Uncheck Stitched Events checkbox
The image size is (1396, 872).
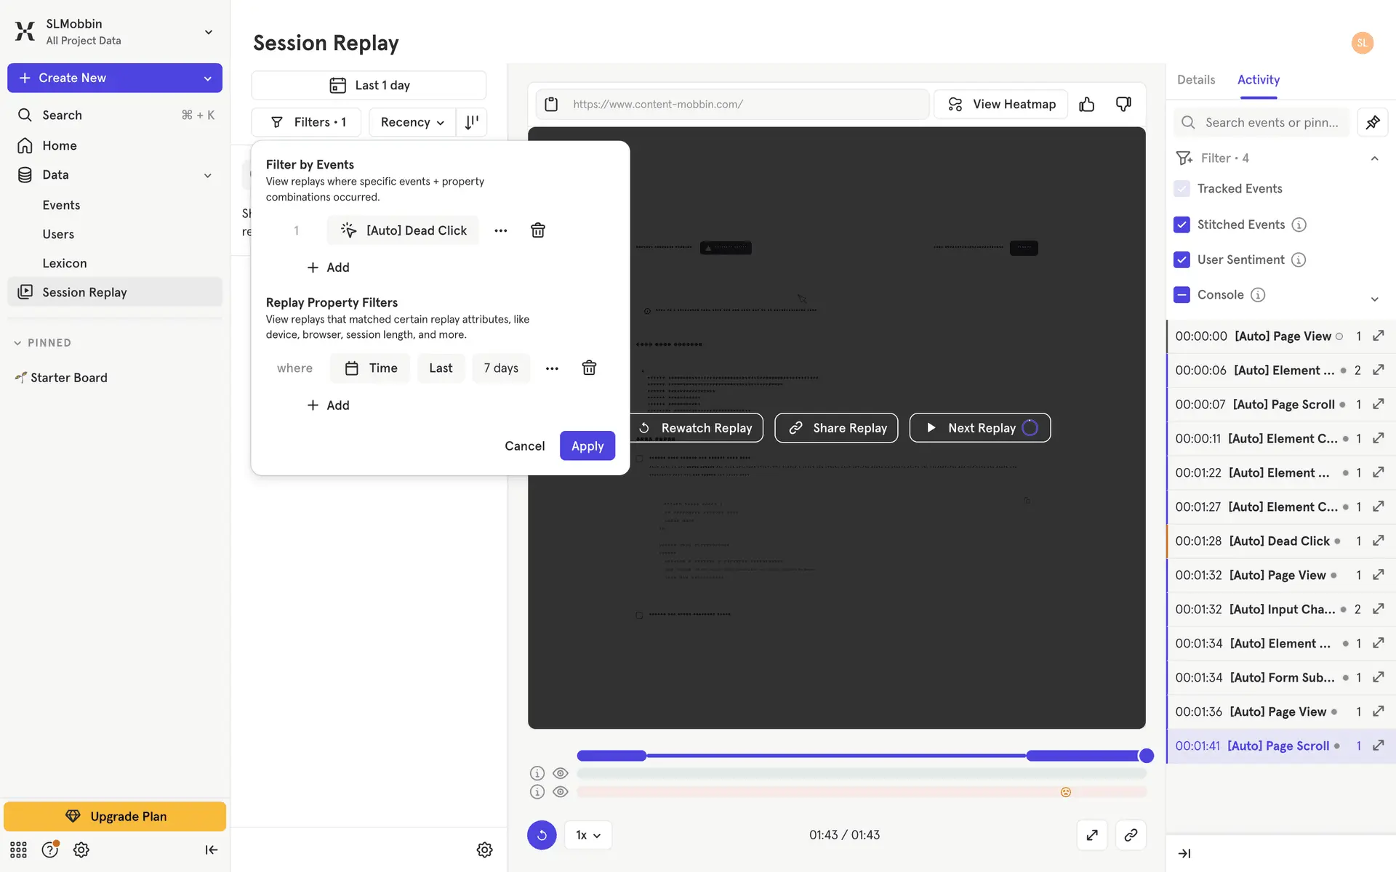click(x=1182, y=225)
